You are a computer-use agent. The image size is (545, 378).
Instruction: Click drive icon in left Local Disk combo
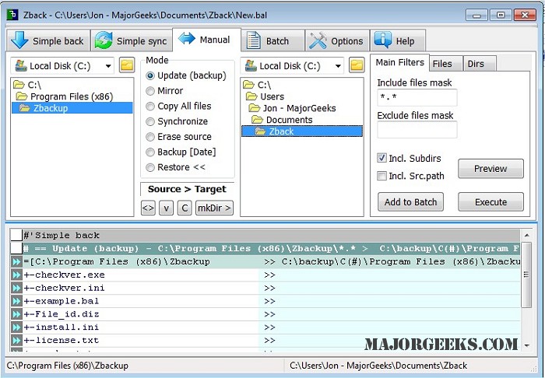pos(21,65)
